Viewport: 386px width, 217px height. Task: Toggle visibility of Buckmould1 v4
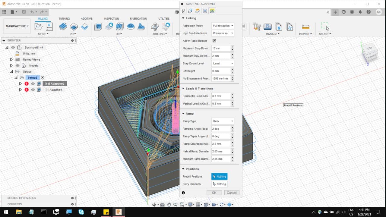pyautogui.click(x=13, y=47)
